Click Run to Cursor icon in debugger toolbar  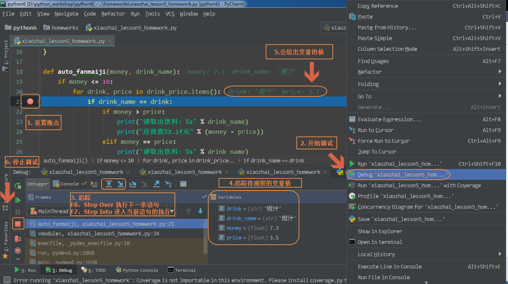point(168,184)
